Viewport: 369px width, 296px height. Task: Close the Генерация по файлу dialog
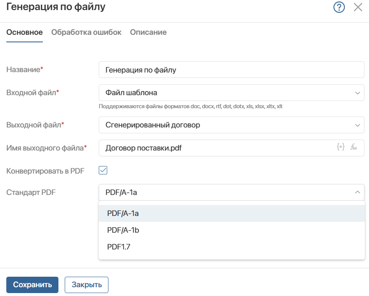click(x=358, y=7)
